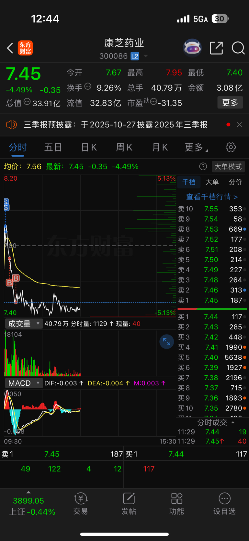Click the 均价 7.56 label
This screenshot has height=541, width=249.
(23, 167)
